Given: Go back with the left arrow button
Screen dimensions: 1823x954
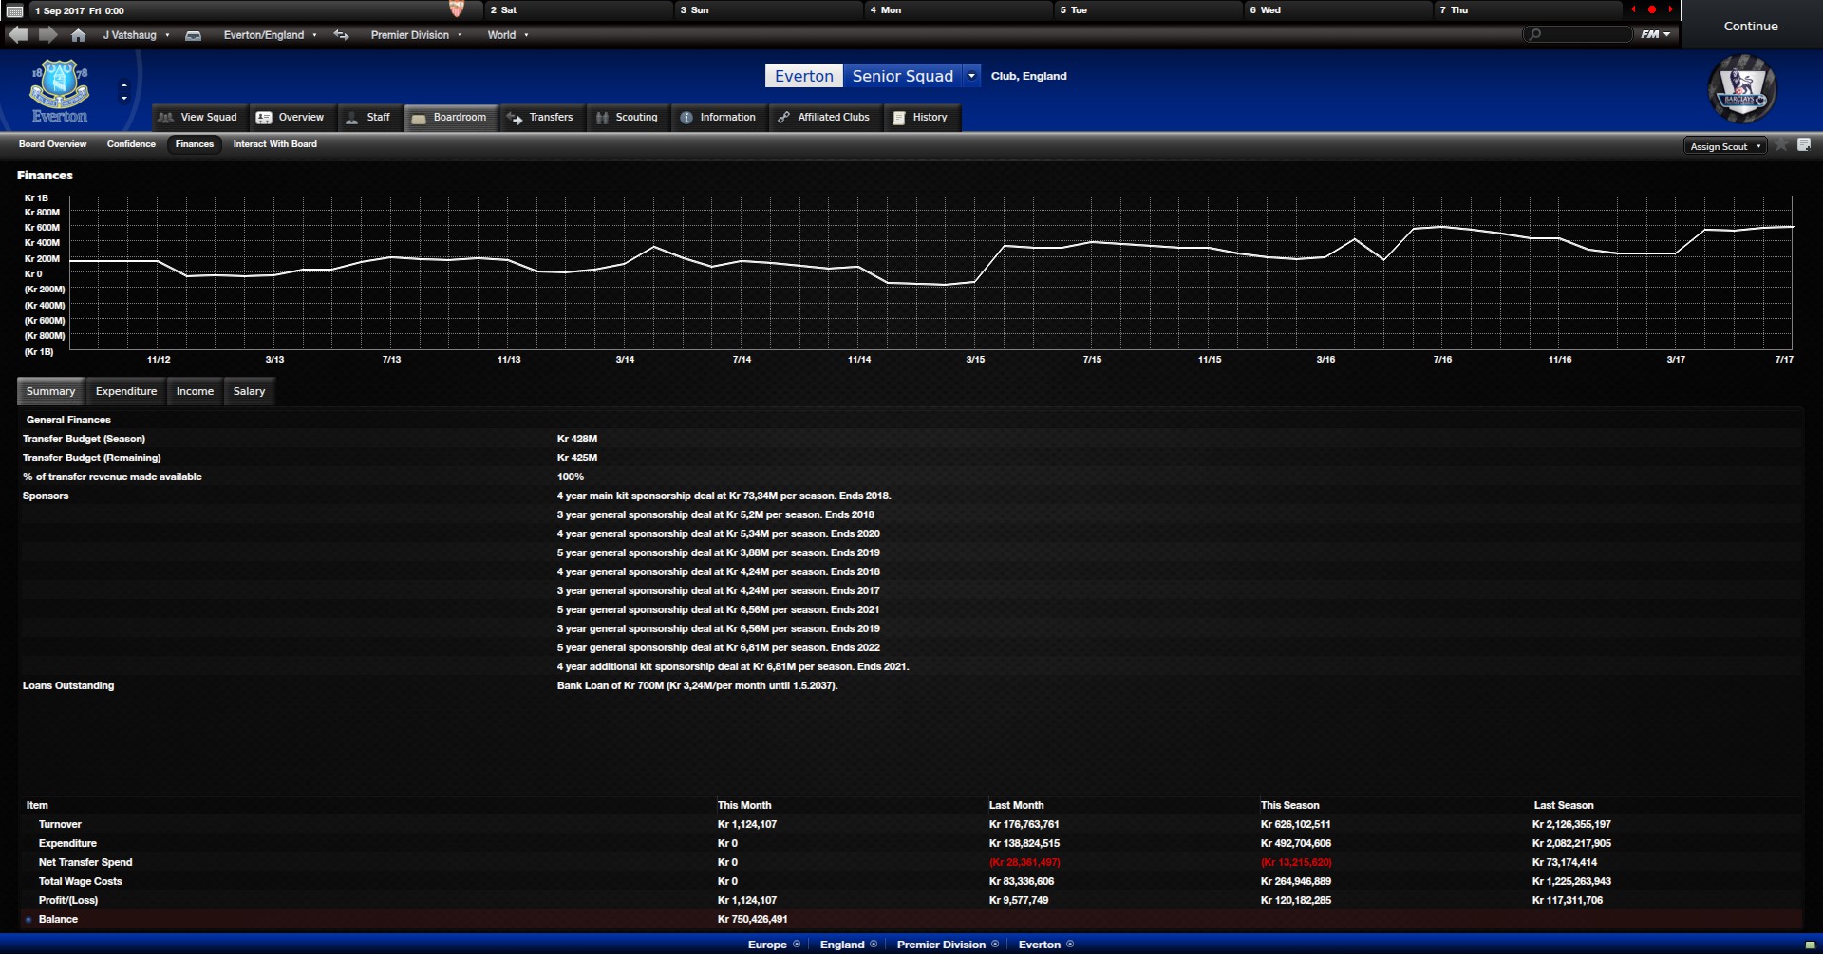Looking at the screenshot, I should click(x=18, y=35).
